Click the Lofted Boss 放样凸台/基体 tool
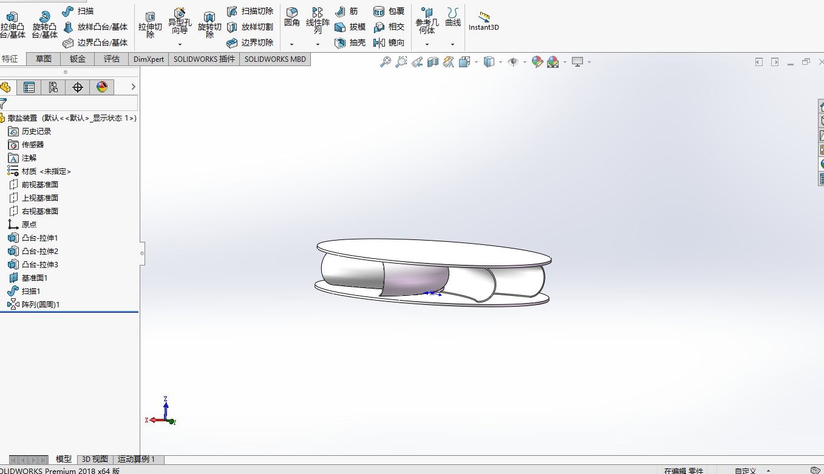Viewport: 824px width, 474px height. pyautogui.click(x=95, y=27)
